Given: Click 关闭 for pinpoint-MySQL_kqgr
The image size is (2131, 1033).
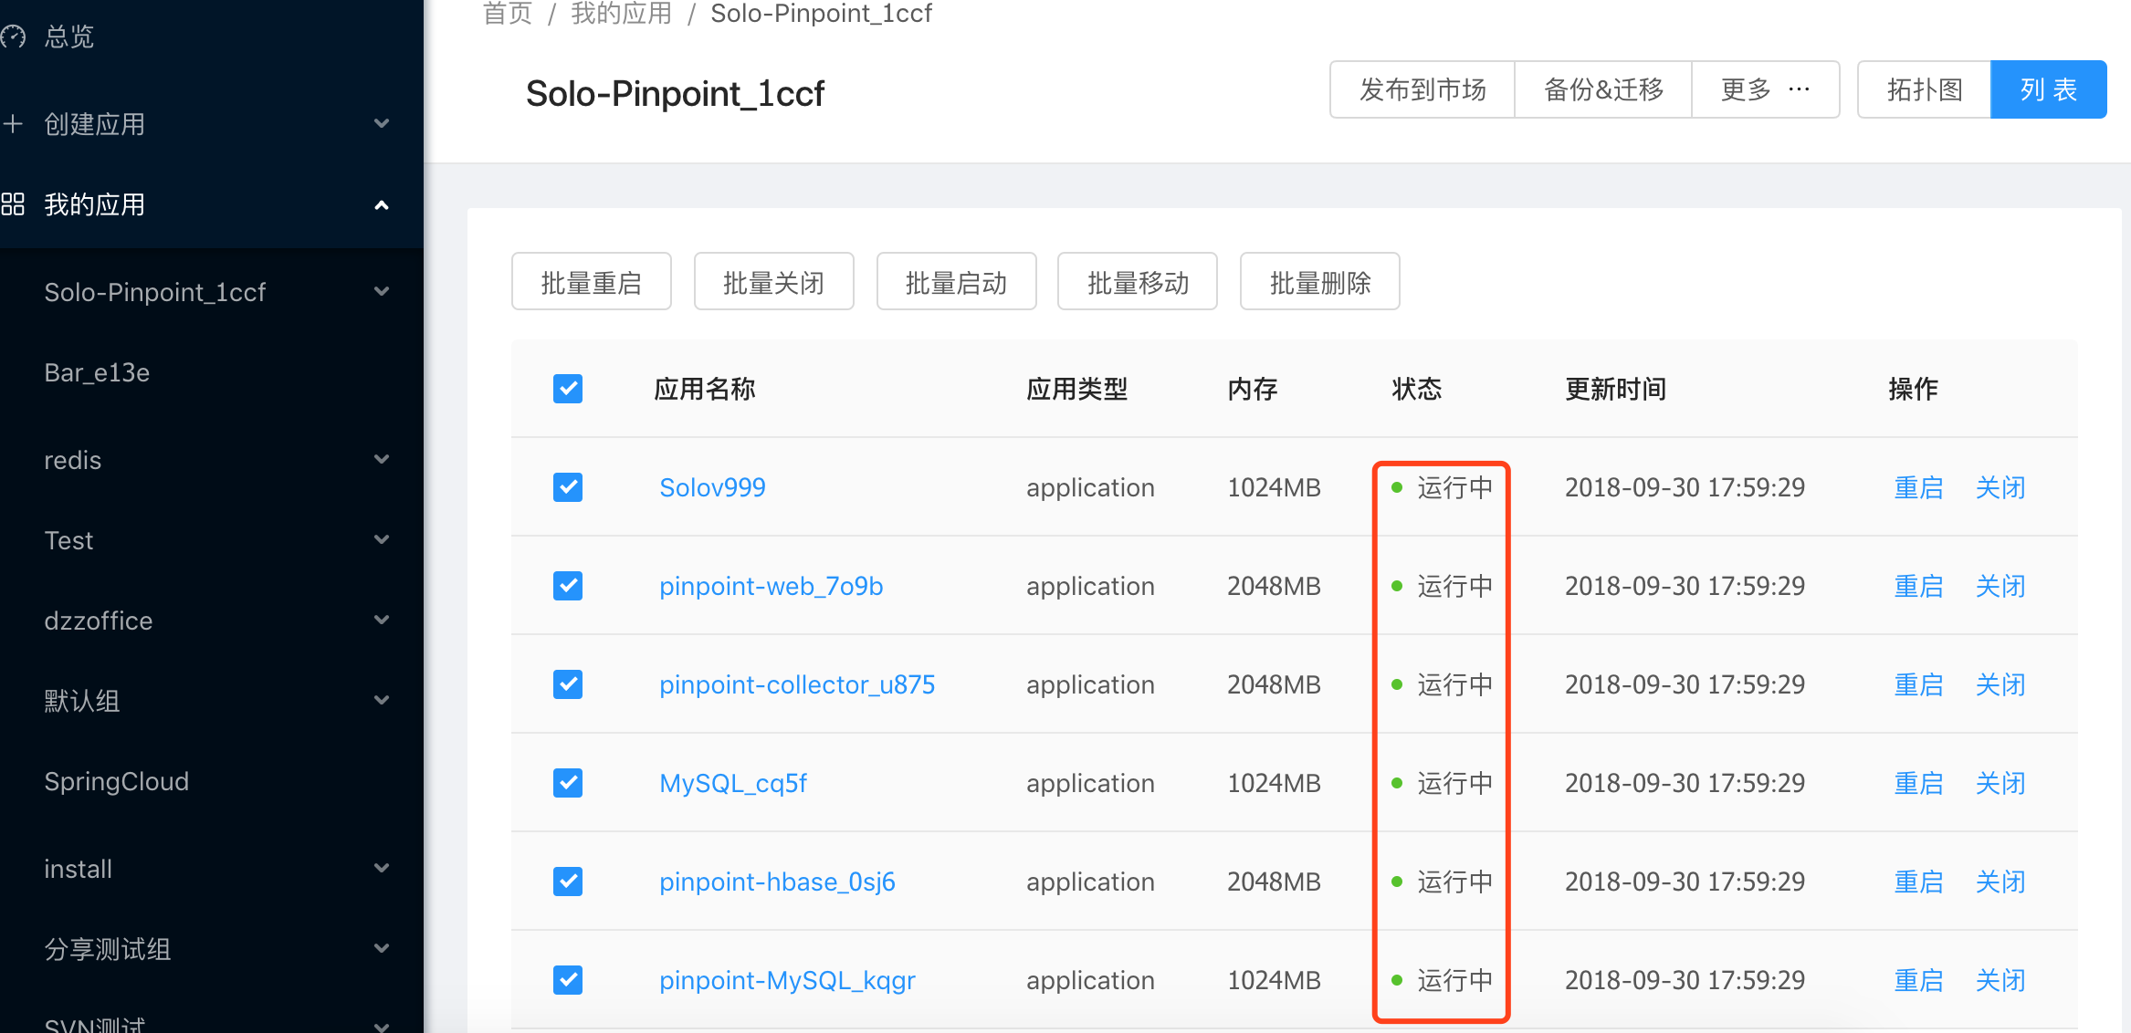Looking at the screenshot, I should click(x=2000, y=980).
